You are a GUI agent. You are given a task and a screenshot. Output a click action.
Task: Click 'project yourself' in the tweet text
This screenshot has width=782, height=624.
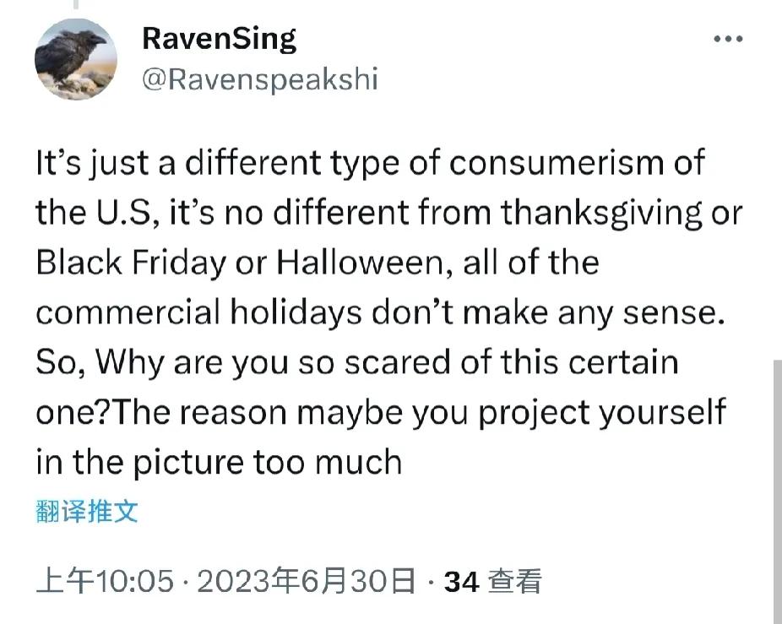602,413
